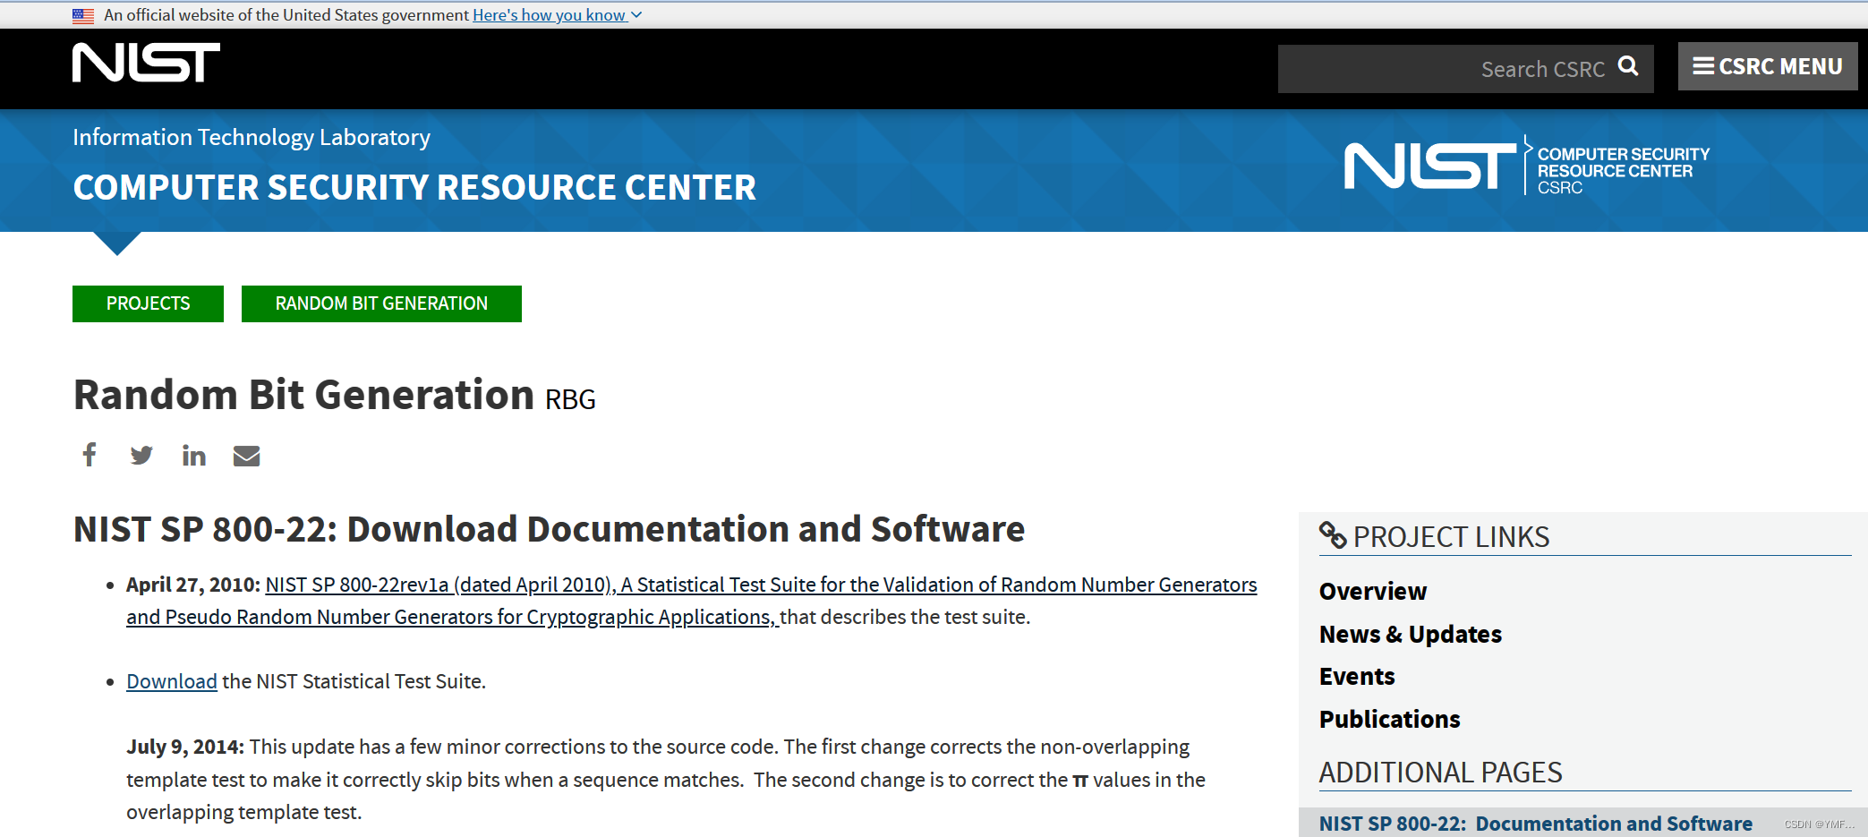Select NIST SP 800-22 Documentation and Software page
1868x837 pixels.
tap(1536, 824)
